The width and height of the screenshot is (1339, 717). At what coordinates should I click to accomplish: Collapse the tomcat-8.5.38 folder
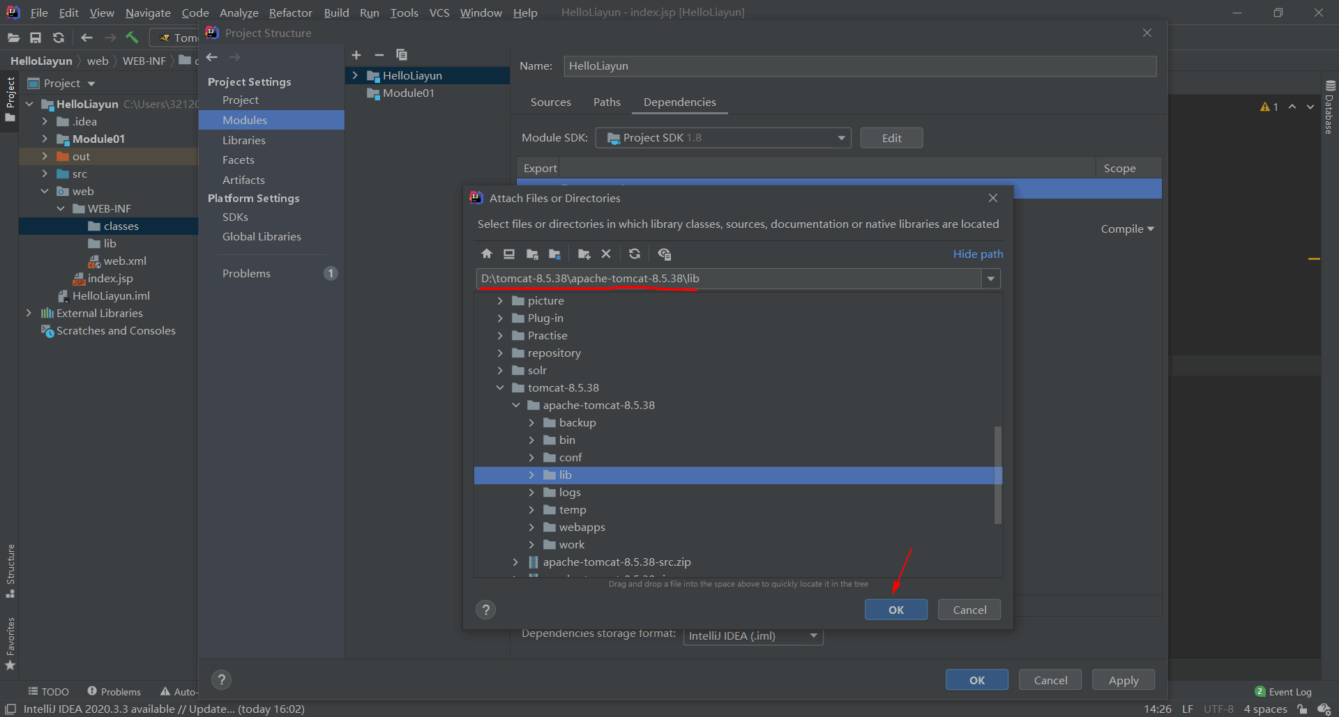pyautogui.click(x=499, y=388)
